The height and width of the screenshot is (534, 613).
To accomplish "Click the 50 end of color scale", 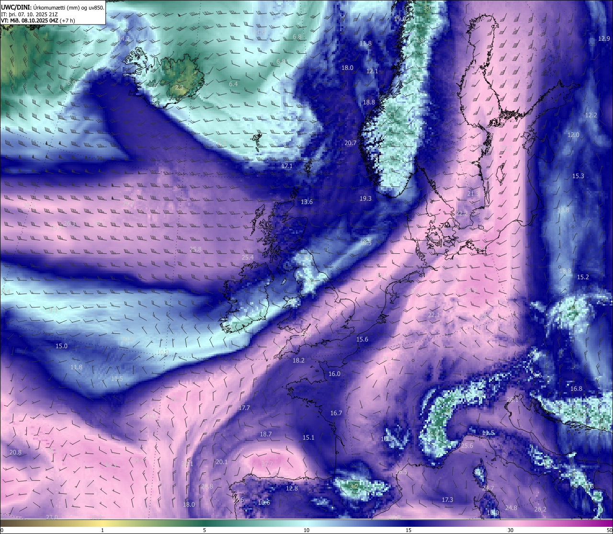I will point(609,530).
